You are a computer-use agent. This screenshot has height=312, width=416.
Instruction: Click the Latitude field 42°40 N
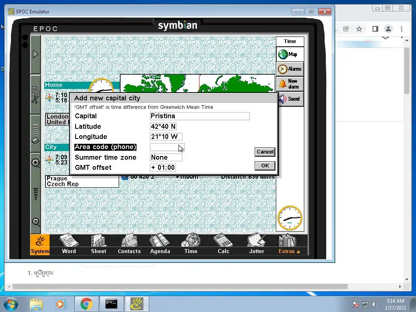[x=163, y=127]
